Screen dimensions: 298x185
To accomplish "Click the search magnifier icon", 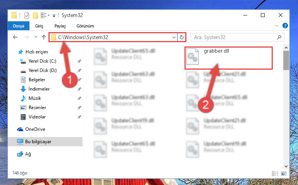I will [279, 38].
